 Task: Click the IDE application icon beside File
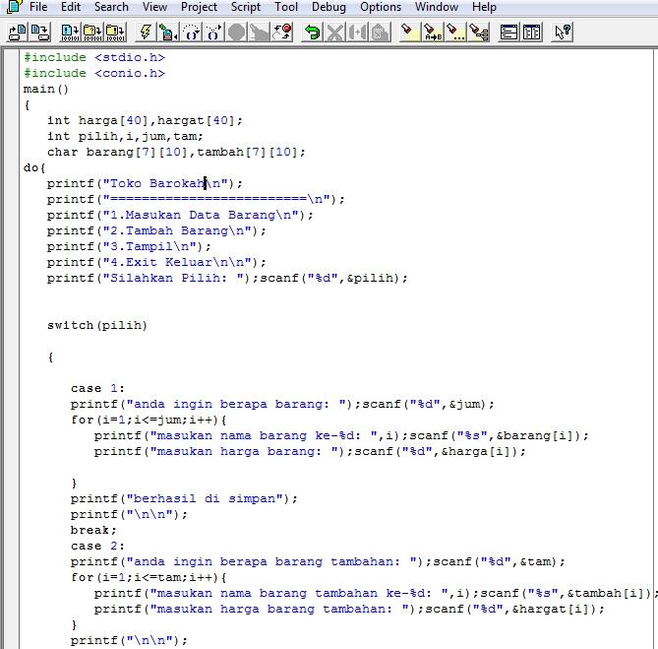point(14,6)
